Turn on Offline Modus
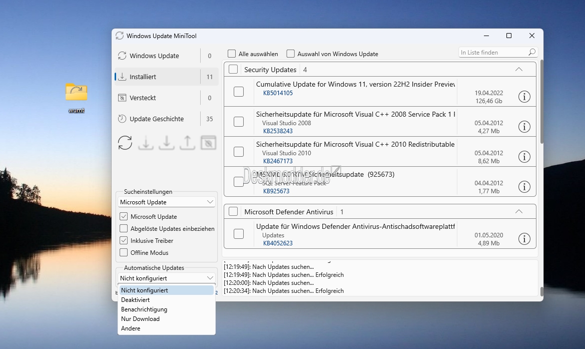The height and width of the screenshot is (349, 585). [x=124, y=253]
